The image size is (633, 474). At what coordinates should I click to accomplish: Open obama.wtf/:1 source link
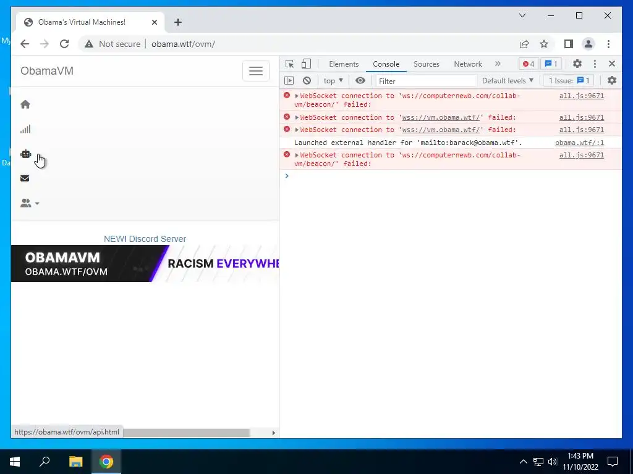pos(579,143)
